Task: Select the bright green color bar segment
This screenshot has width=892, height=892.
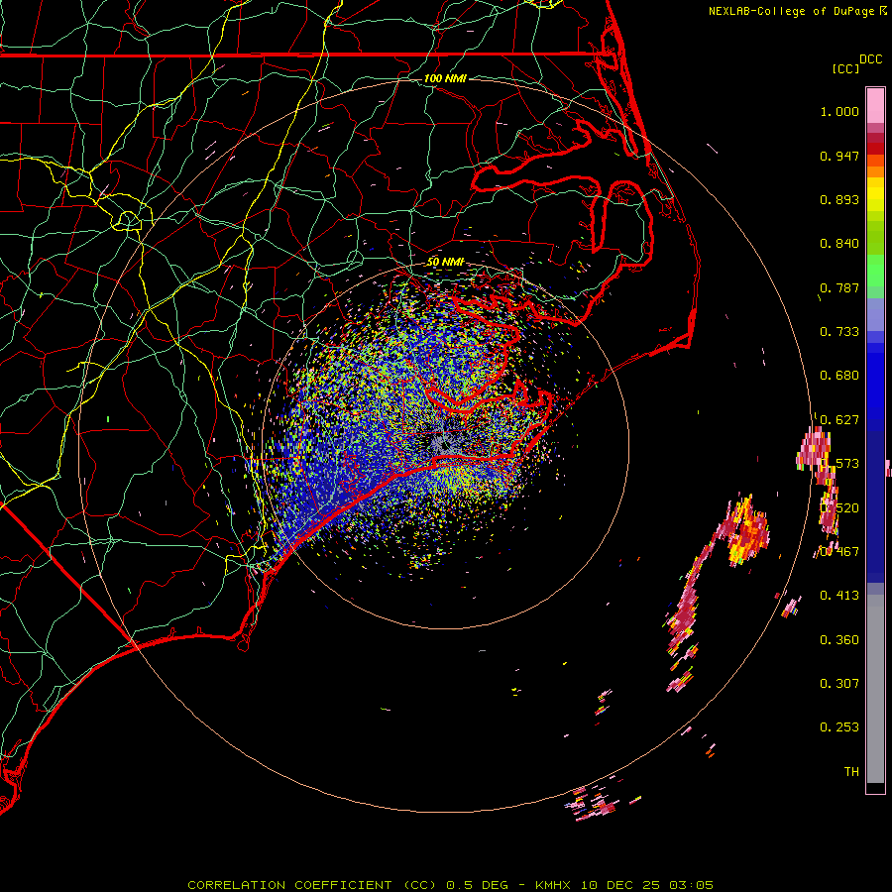Action: coord(875,271)
